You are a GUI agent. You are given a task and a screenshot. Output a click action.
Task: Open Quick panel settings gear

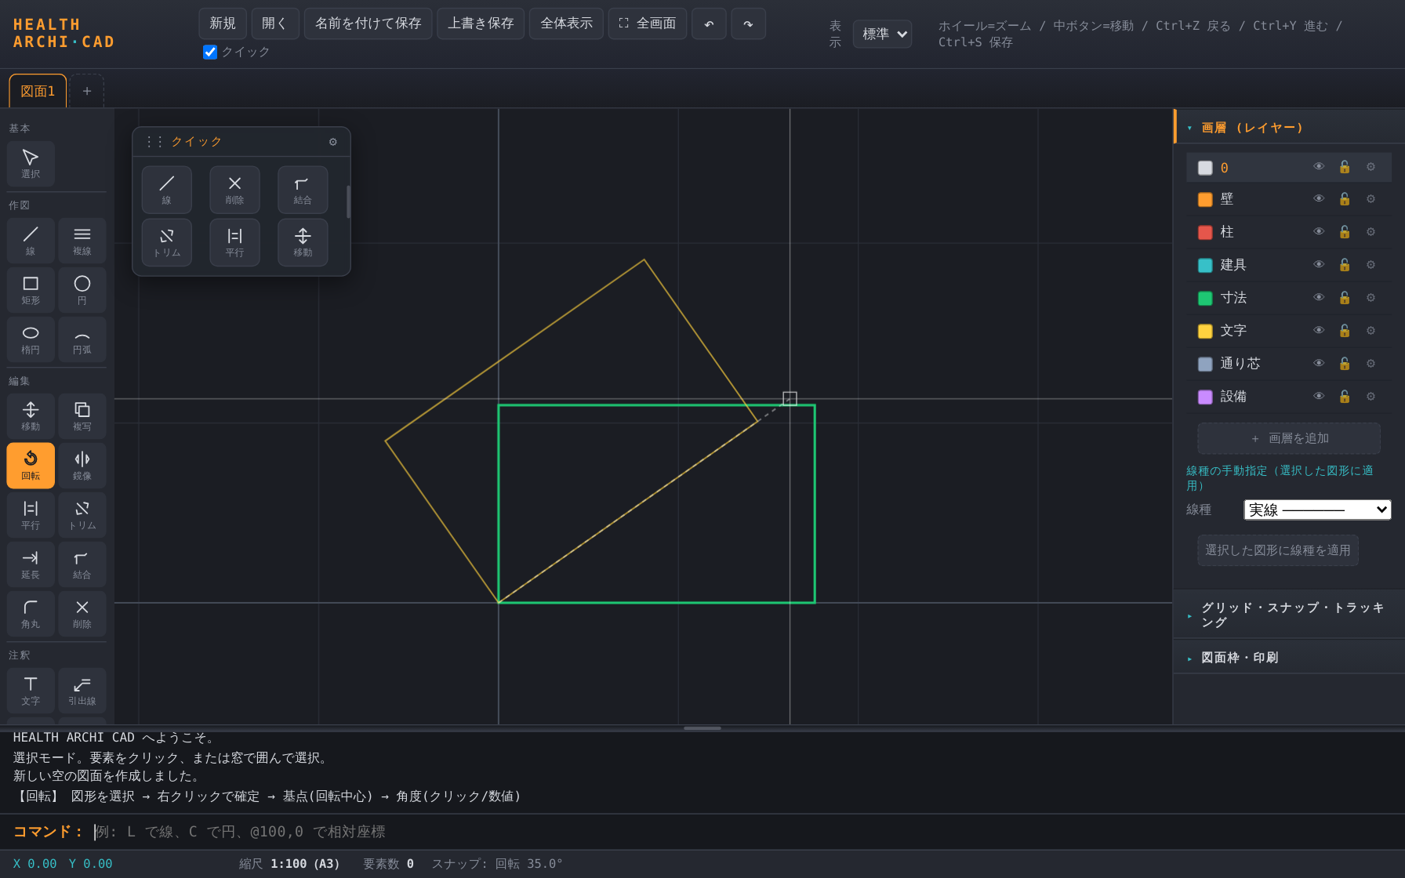333,142
